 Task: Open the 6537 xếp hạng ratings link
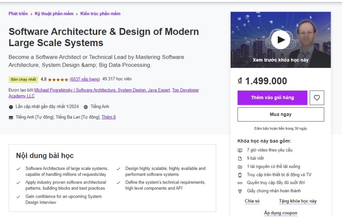[85, 79]
